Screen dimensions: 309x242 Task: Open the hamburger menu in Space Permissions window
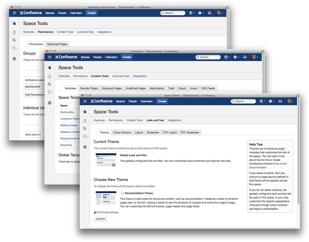(14, 13)
